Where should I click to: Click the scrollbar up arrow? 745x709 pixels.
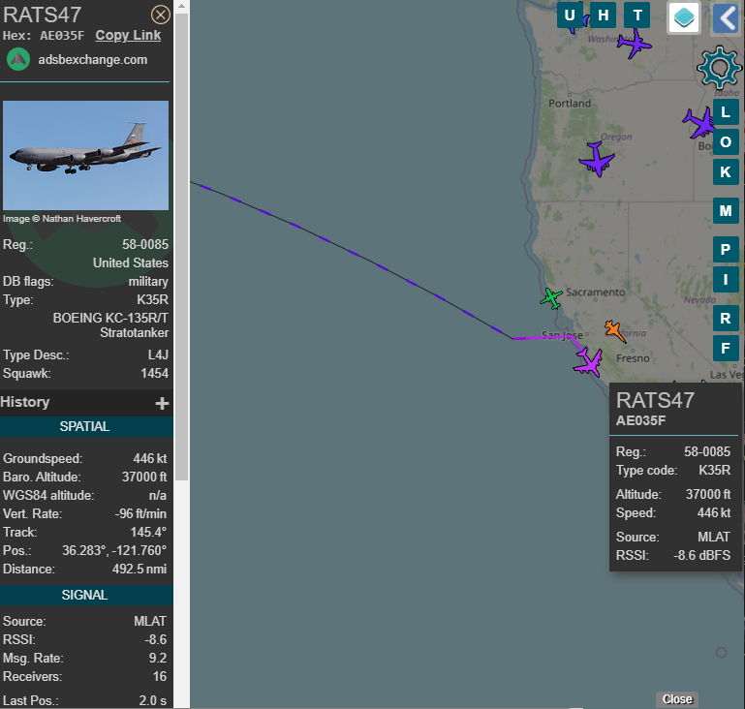tap(181, 7)
